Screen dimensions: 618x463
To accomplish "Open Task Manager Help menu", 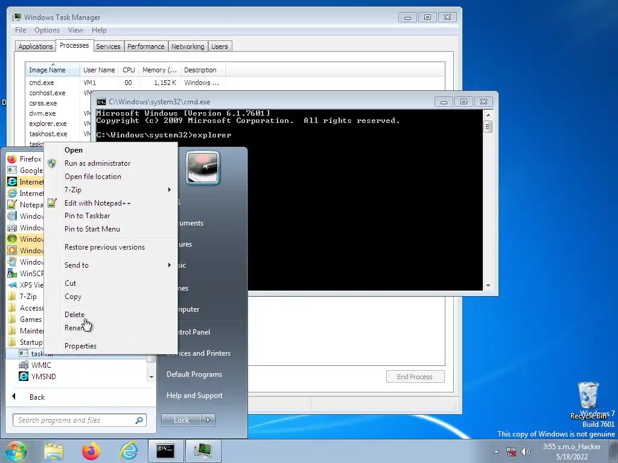I will [99, 30].
